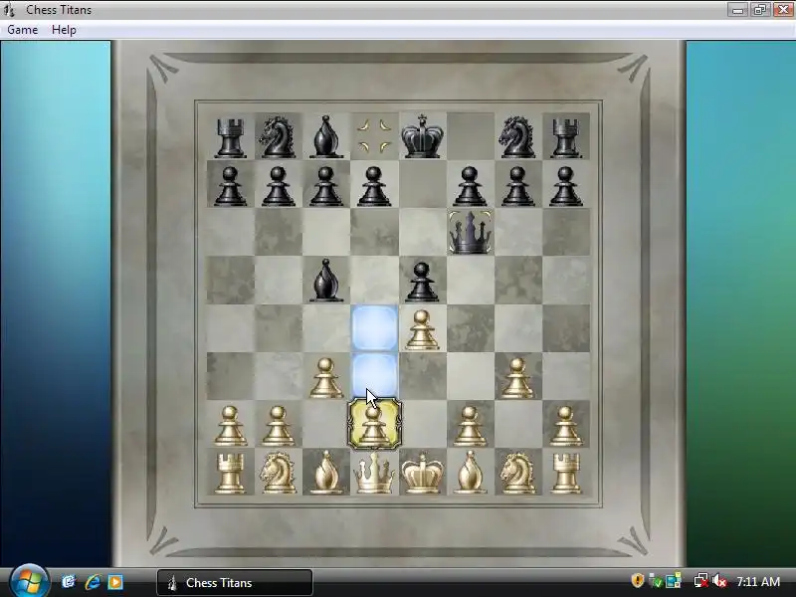Select the white rook on a1
This screenshot has height=597, width=796.
pyautogui.click(x=230, y=474)
